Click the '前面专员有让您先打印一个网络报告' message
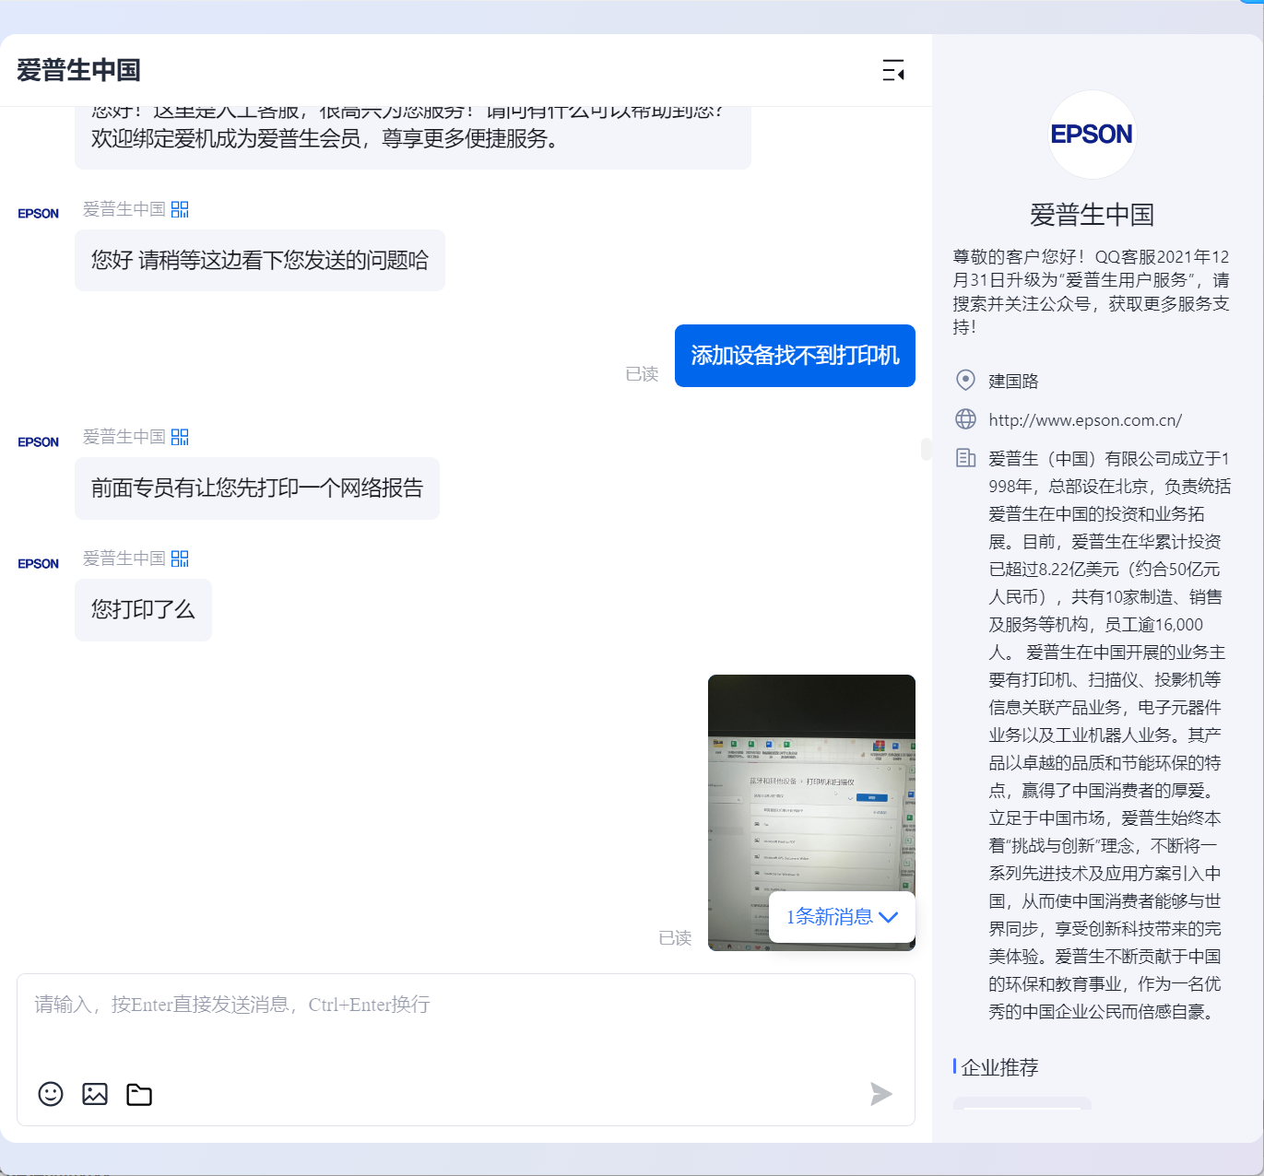1264x1176 pixels. pos(257,488)
